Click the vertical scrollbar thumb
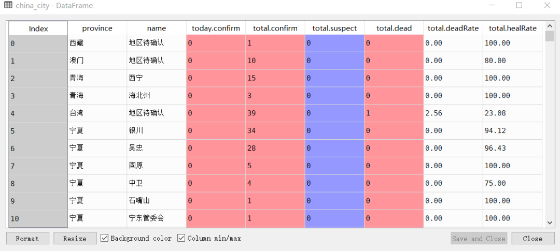560x251 pixels. [550, 36]
